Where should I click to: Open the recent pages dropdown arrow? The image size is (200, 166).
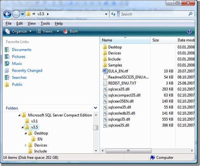(22, 14)
